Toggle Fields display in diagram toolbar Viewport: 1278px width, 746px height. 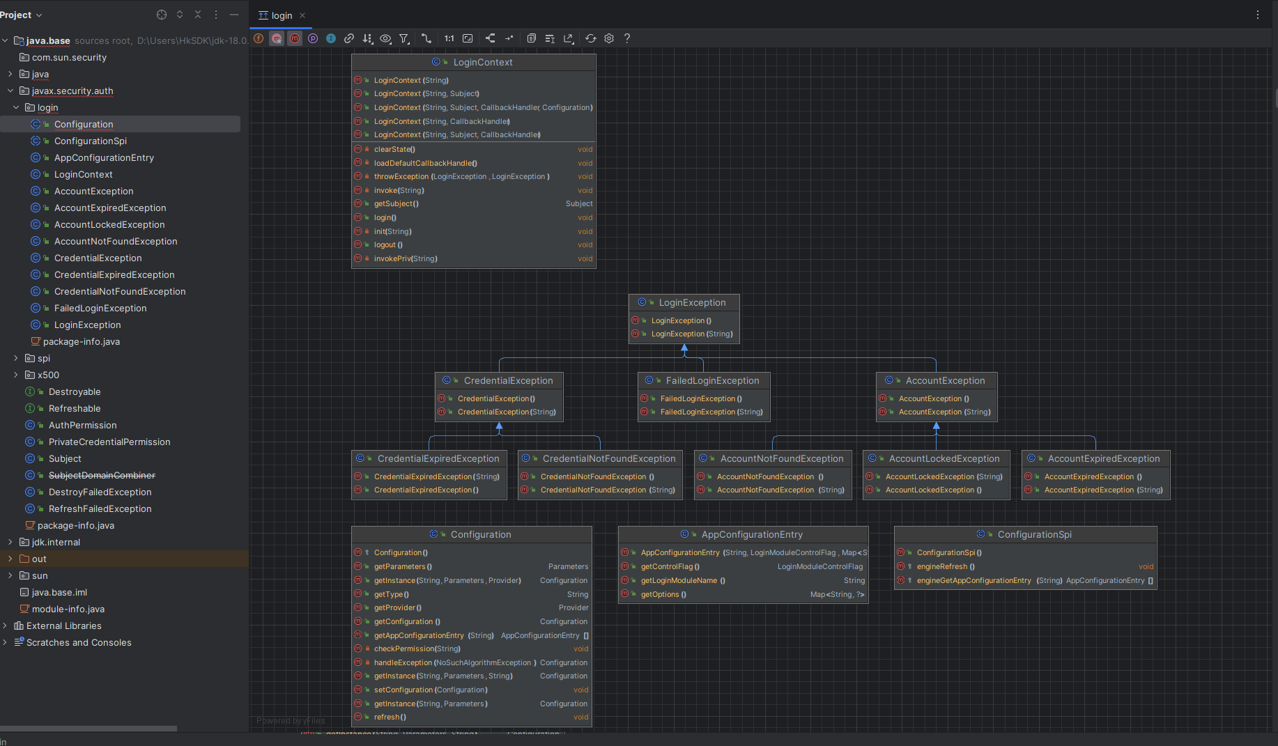click(x=259, y=38)
